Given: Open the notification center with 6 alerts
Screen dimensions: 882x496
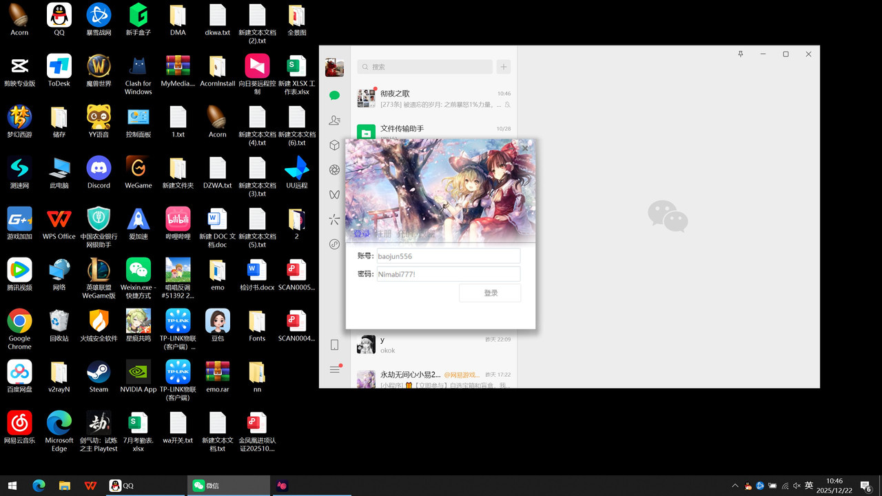Looking at the screenshot, I should 866,486.
